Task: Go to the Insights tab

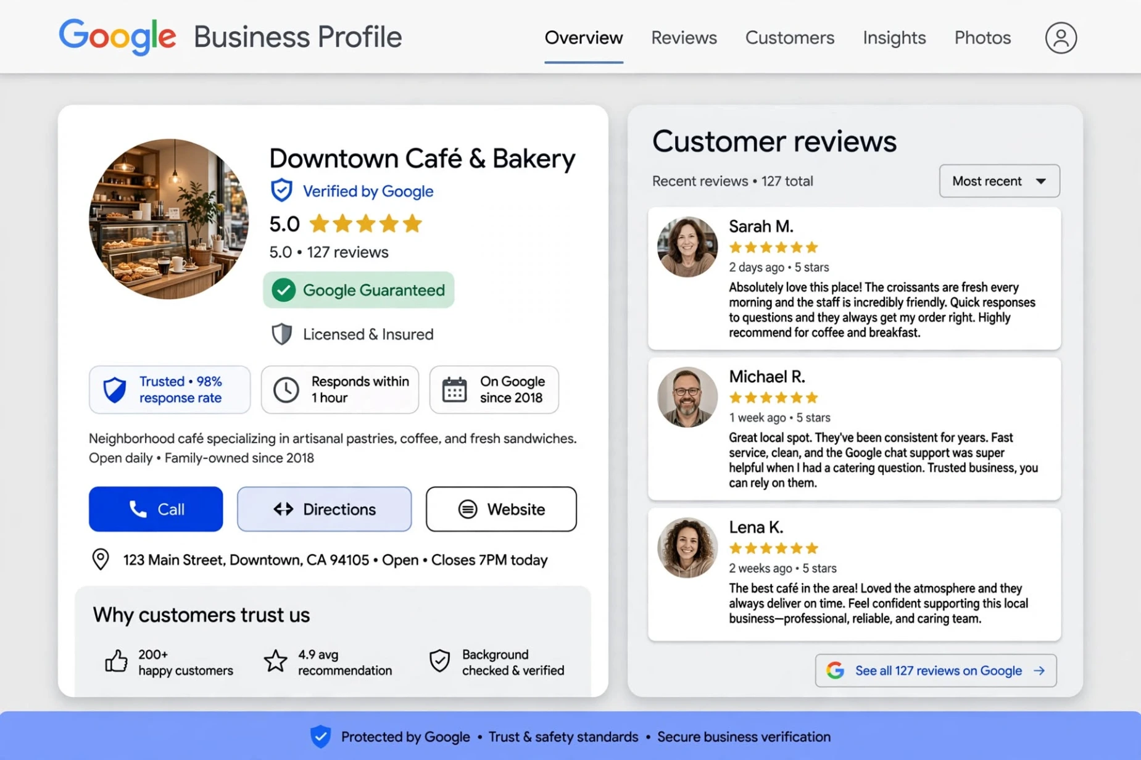Action: point(894,38)
